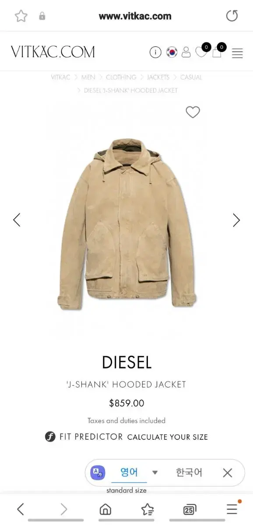
Task: Open the user account icon
Action: (186, 52)
